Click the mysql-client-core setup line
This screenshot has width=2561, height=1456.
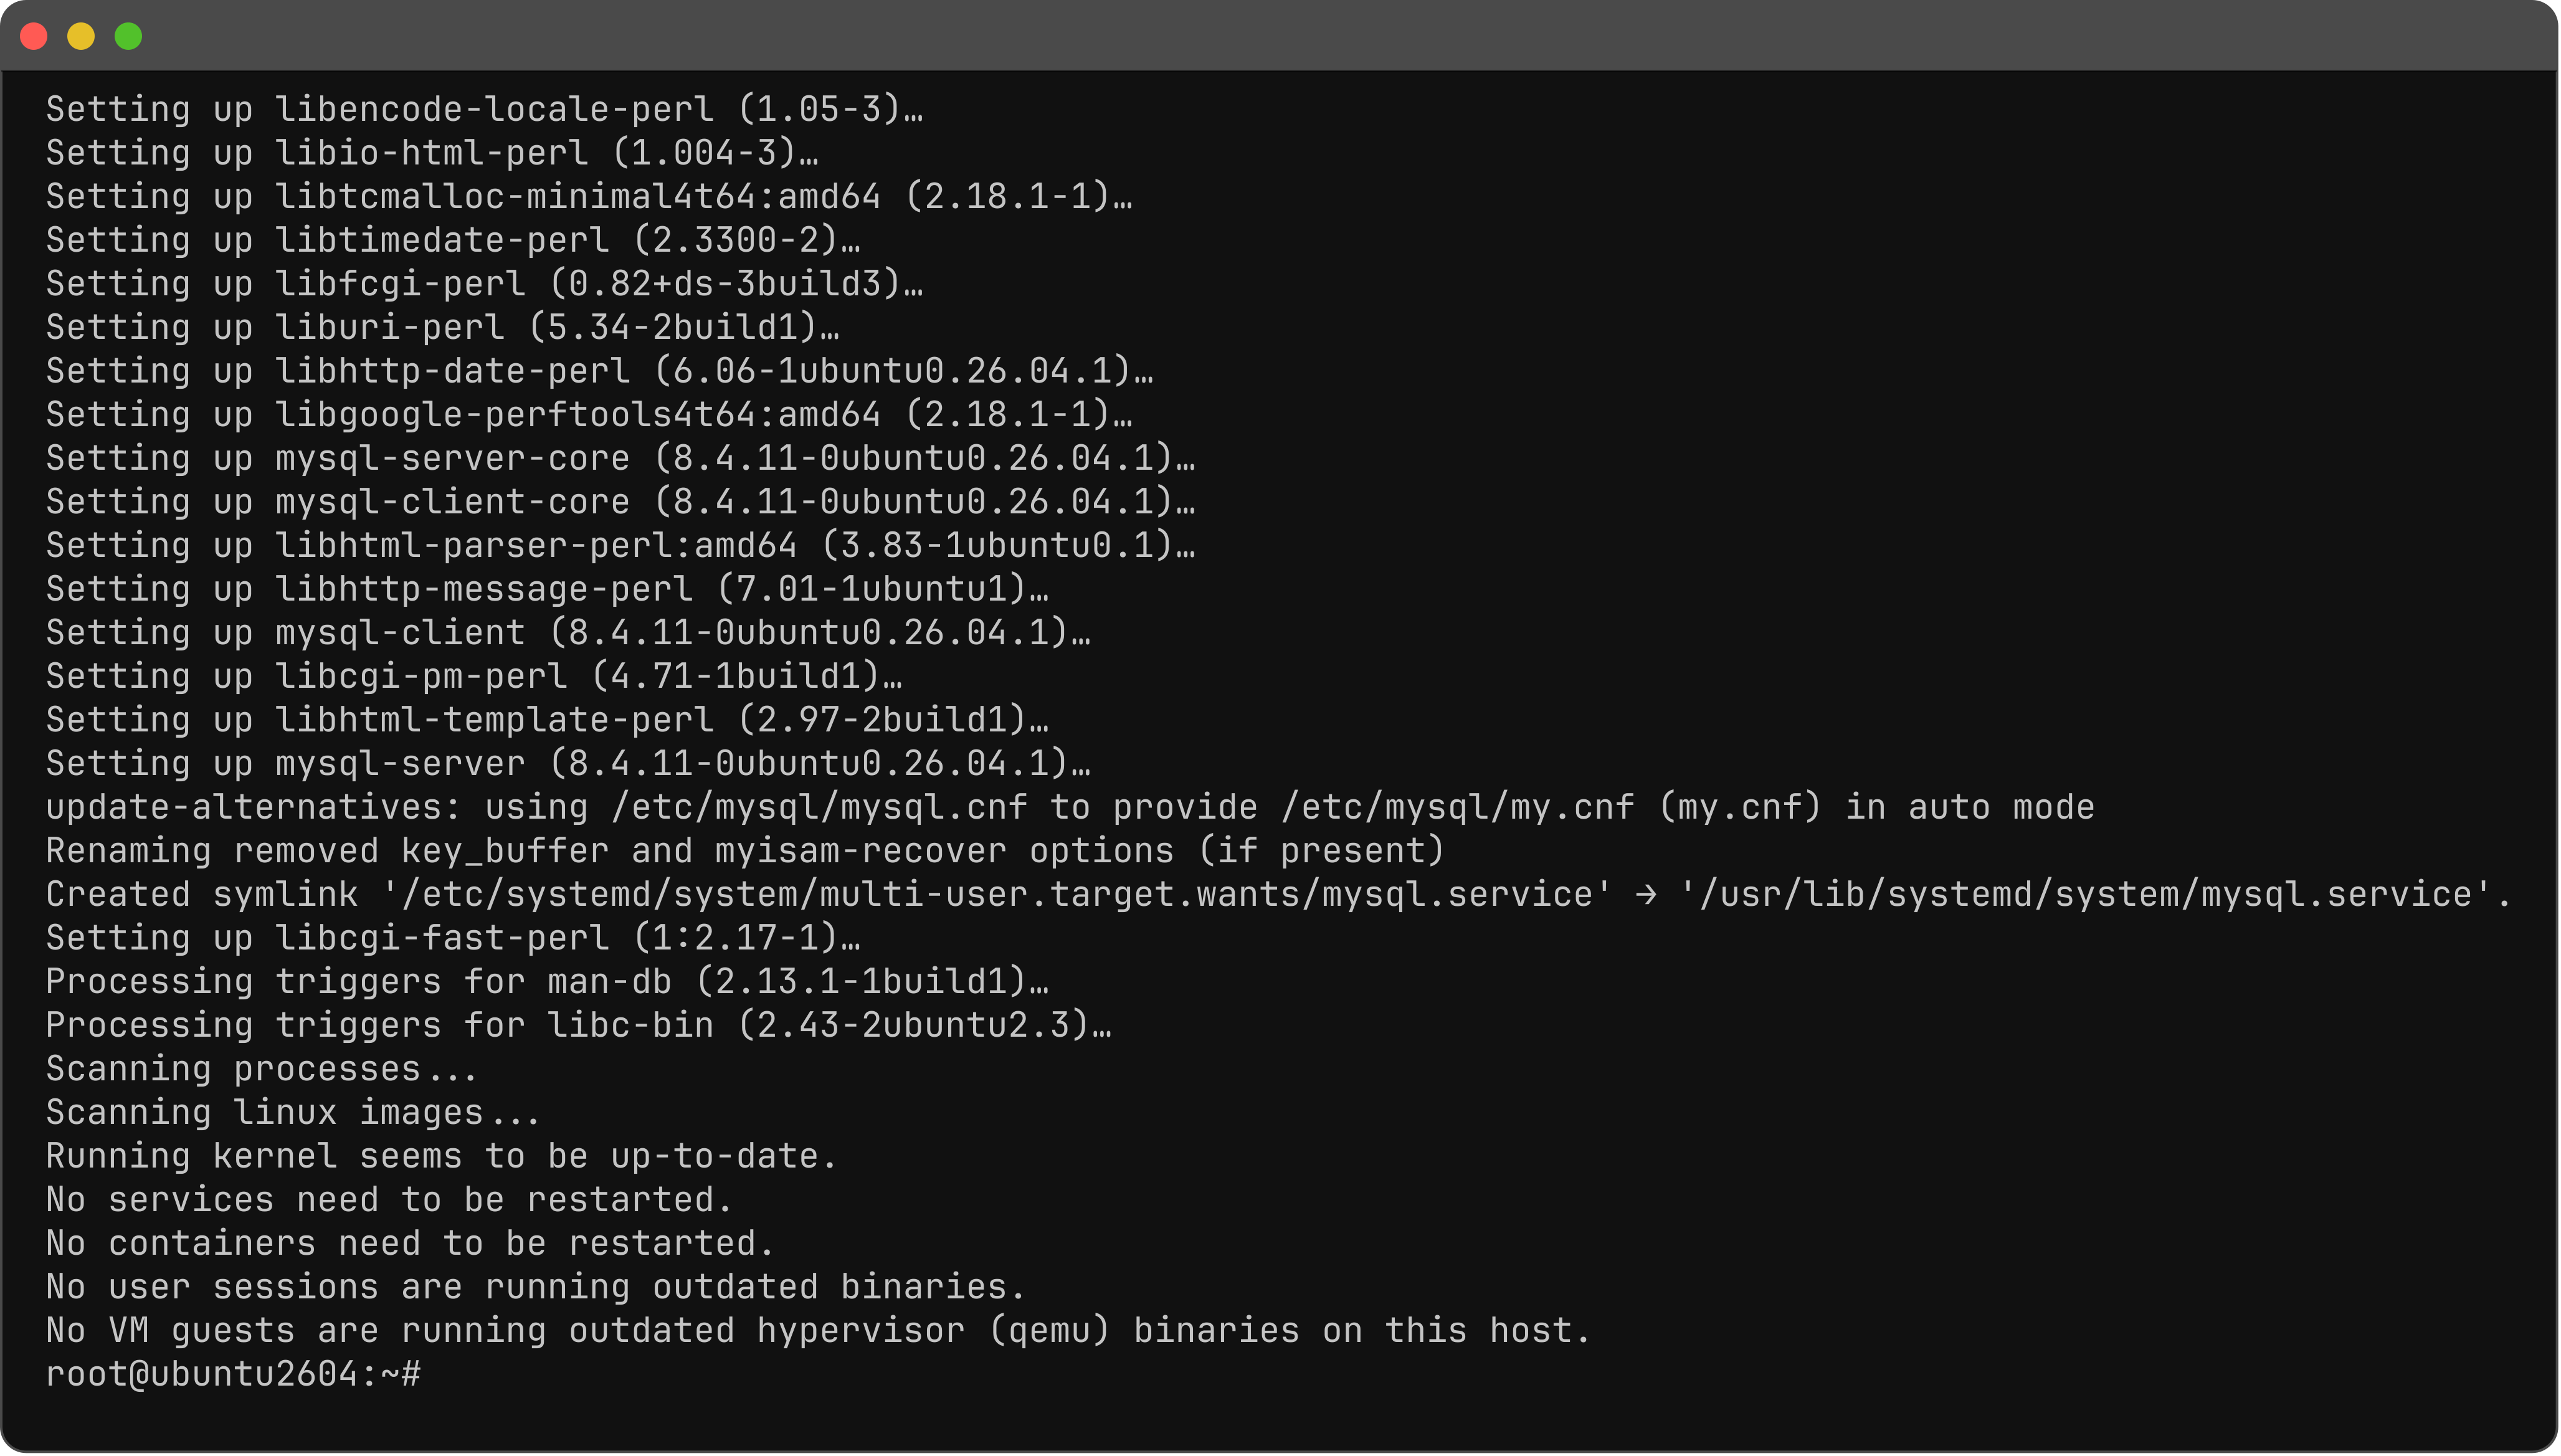tap(620, 503)
